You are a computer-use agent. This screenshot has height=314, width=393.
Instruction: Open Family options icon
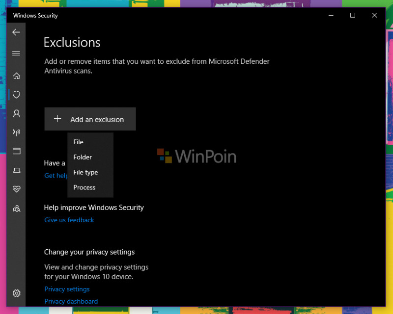17,209
